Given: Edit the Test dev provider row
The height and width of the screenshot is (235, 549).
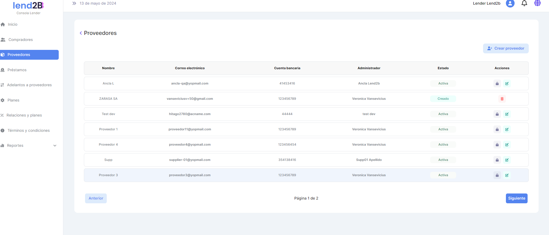Looking at the screenshot, I should pyautogui.click(x=507, y=114).
